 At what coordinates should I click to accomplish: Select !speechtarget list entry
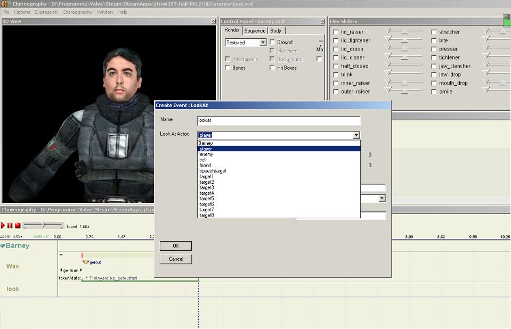click(x=279, y=171)
